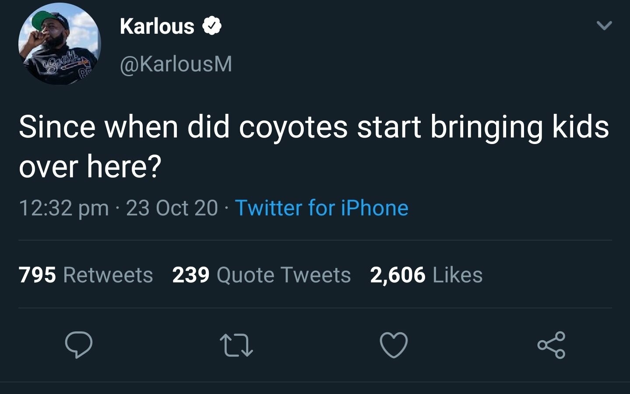Open Karlous's profile picture
The width and height of the screenshot is (630, 394).
pyautogui.click(x=60, y=44)
